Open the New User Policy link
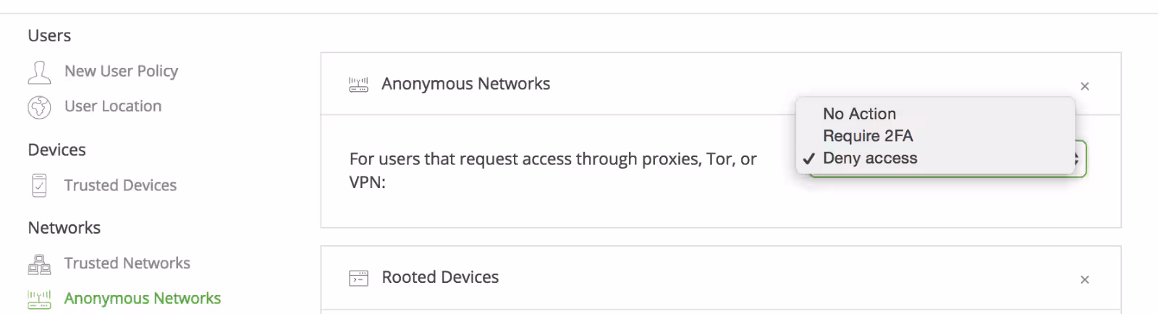The height and width of the screenshot is (314, 1158). pyautogui.click(x=121, y=71)
